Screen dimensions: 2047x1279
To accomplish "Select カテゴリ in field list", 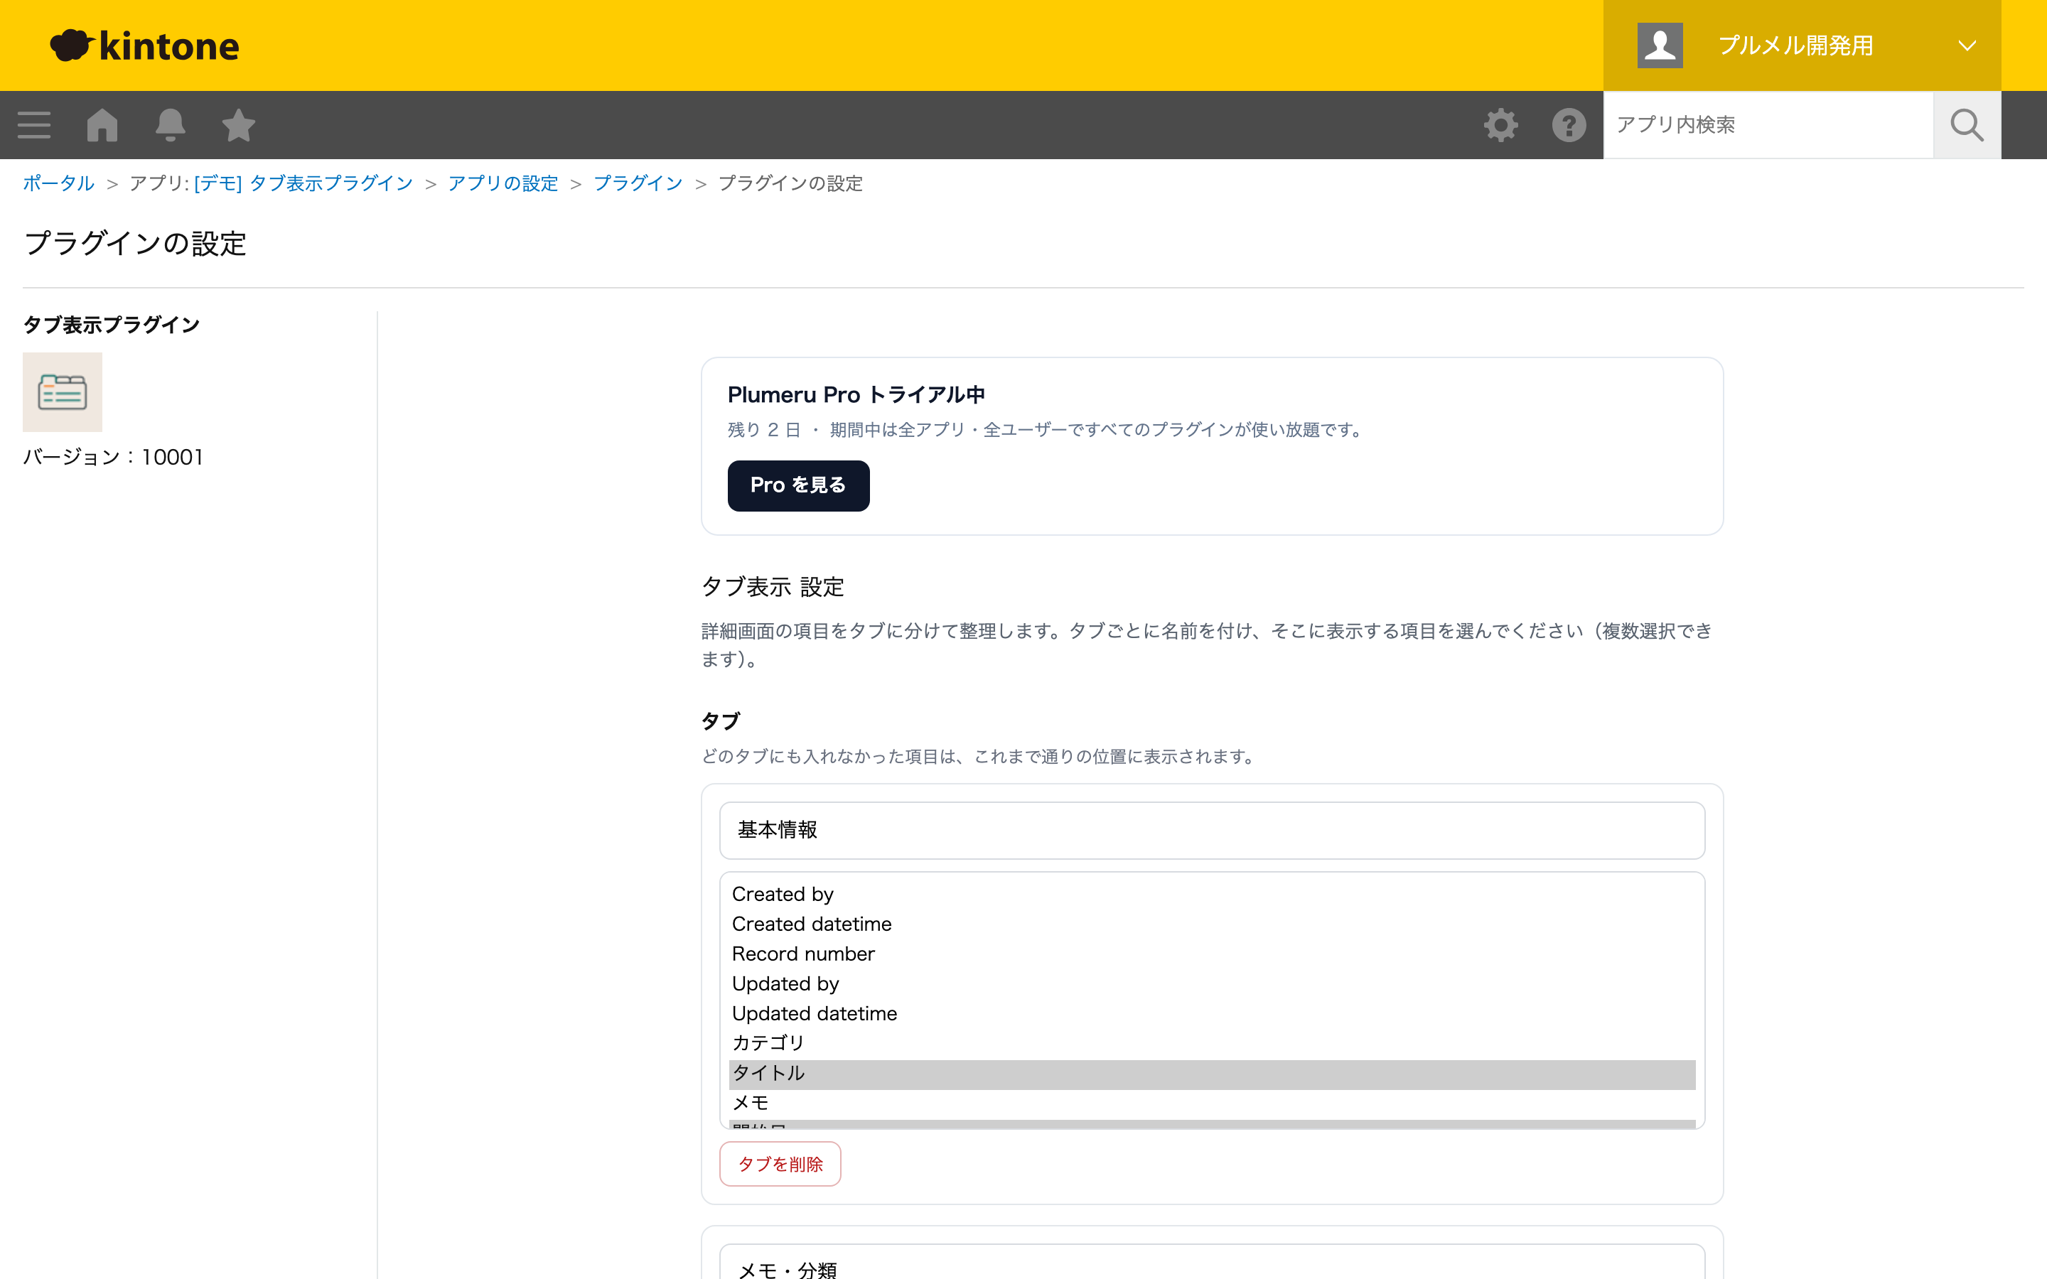I will click(1212, 1043).
